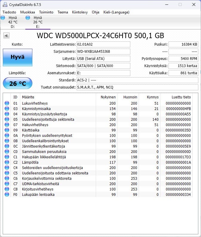This screenshot has height=237, width=201.
Task: Select disk E: tab at 26 °C
Action: point(38,22)
